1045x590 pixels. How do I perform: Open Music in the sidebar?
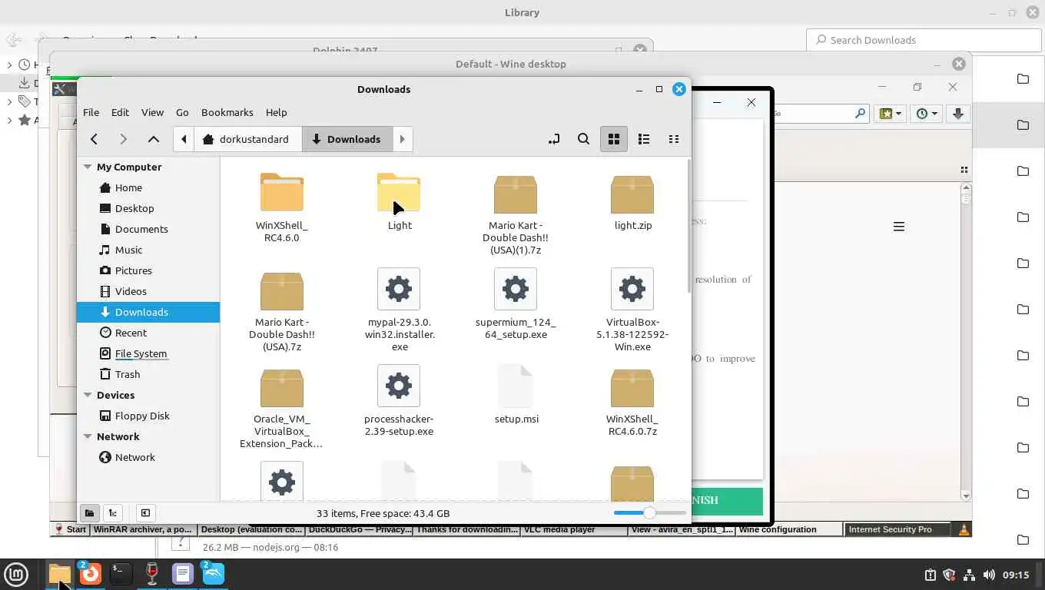tap(128, 250)
